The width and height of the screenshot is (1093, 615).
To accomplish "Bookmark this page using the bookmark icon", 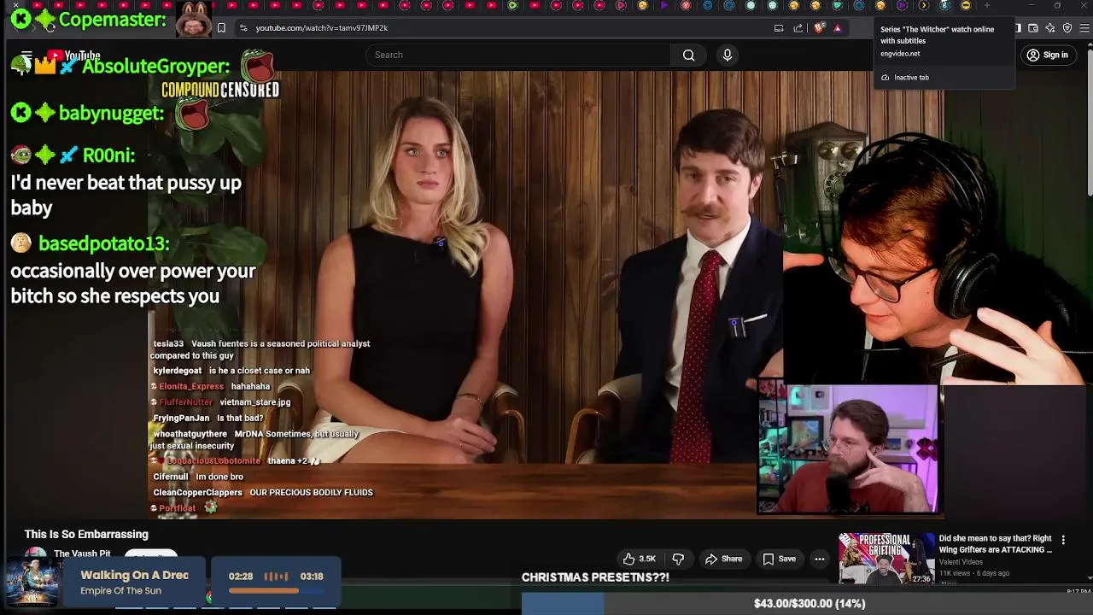I will tap(221, 27).
